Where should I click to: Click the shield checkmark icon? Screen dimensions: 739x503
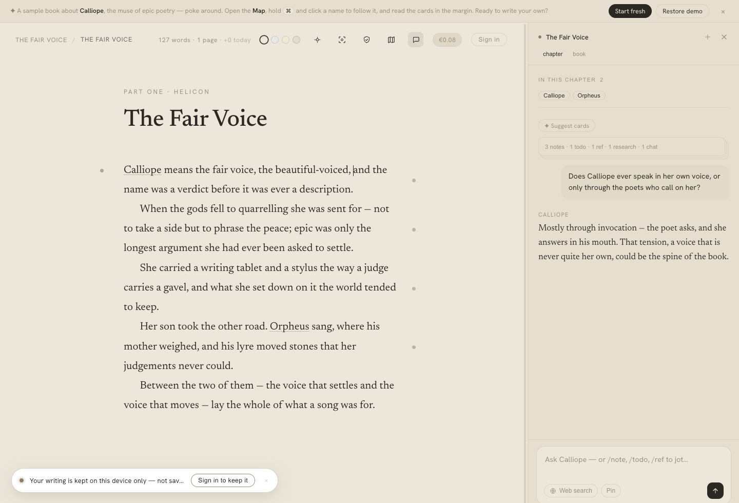(367, 40)
